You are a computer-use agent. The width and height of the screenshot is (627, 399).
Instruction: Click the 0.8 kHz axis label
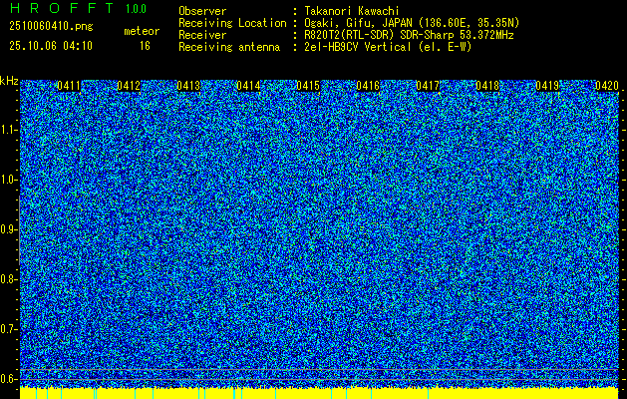(7, 279)
